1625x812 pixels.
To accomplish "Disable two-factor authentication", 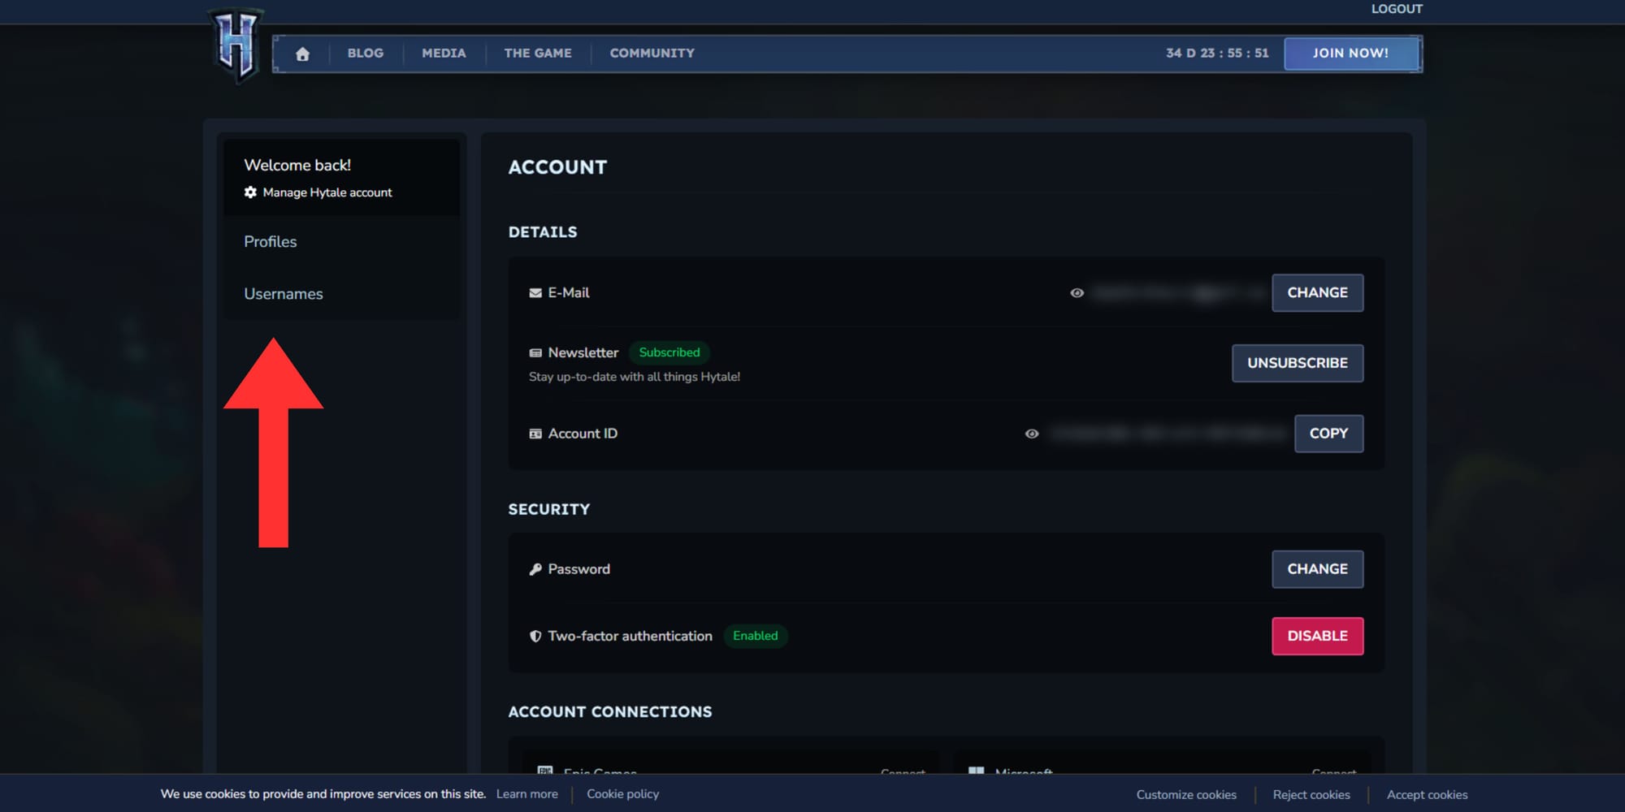I will (x=1316, y=636).
